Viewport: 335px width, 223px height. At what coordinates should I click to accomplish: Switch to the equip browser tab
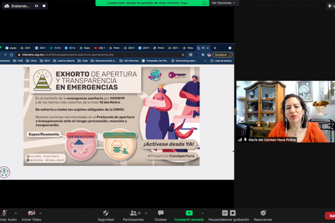(x=11, y=48)
